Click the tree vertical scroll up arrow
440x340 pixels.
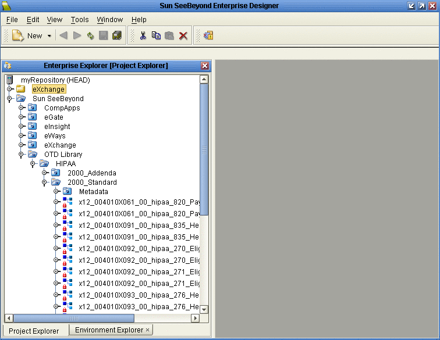click(204, 79)
